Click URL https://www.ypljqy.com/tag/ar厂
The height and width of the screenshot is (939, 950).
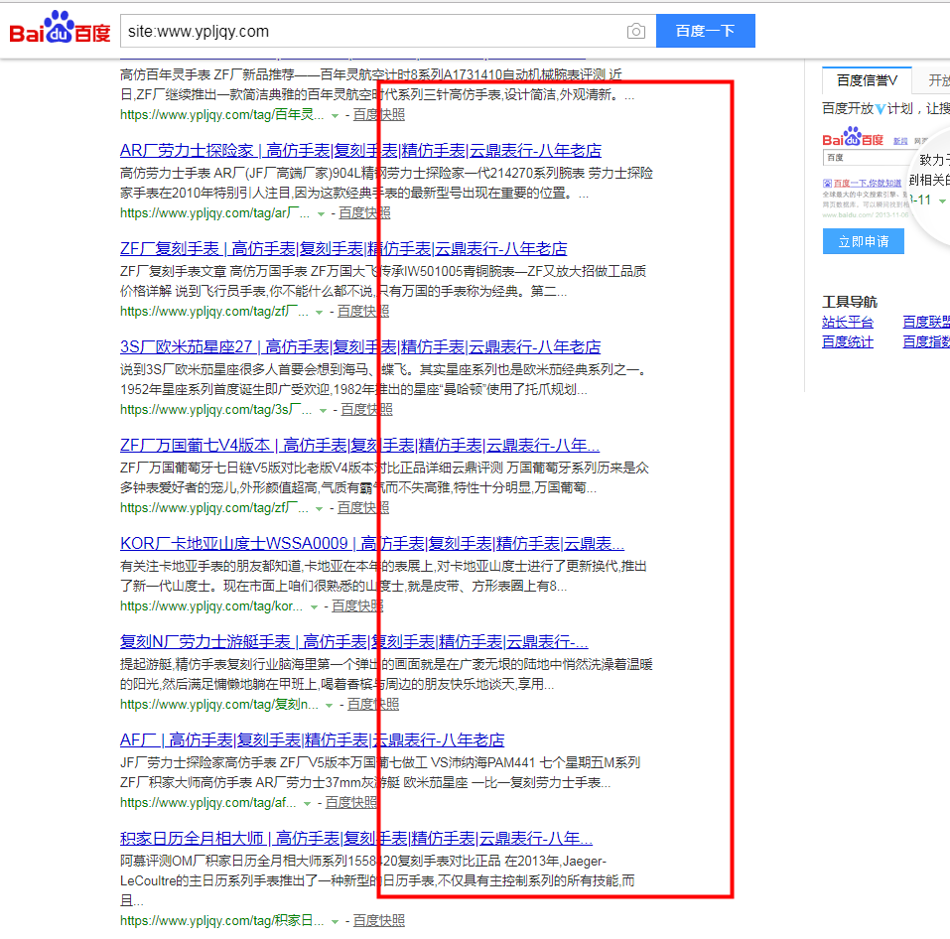pyautogui.click(x=214, y=212)
